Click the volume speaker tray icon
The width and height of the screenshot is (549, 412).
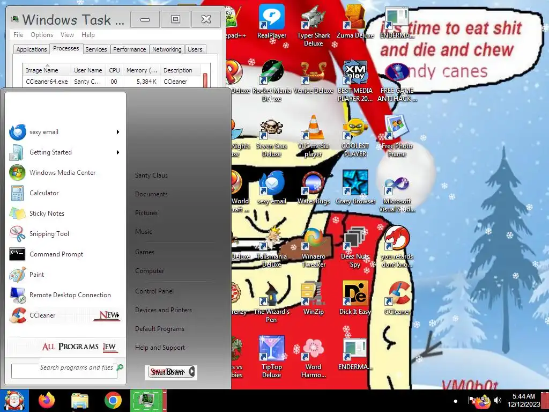(498, 400)
